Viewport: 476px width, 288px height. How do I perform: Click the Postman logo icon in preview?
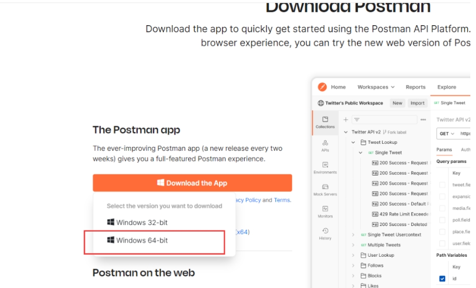point(322,87)
